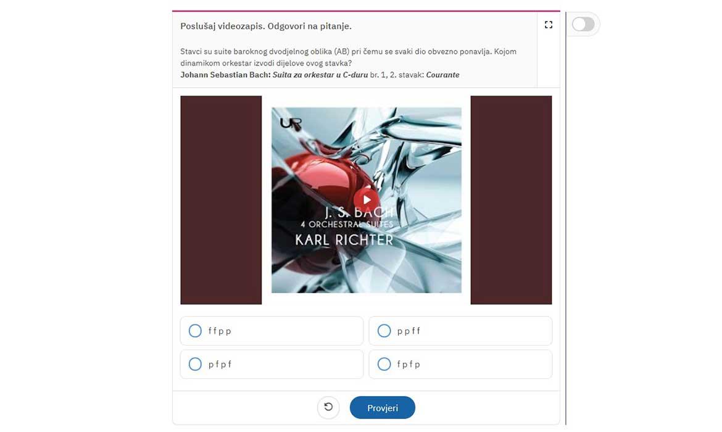Toggle the switch at the top right
This screenshot has height=432, width=722.
583,24
